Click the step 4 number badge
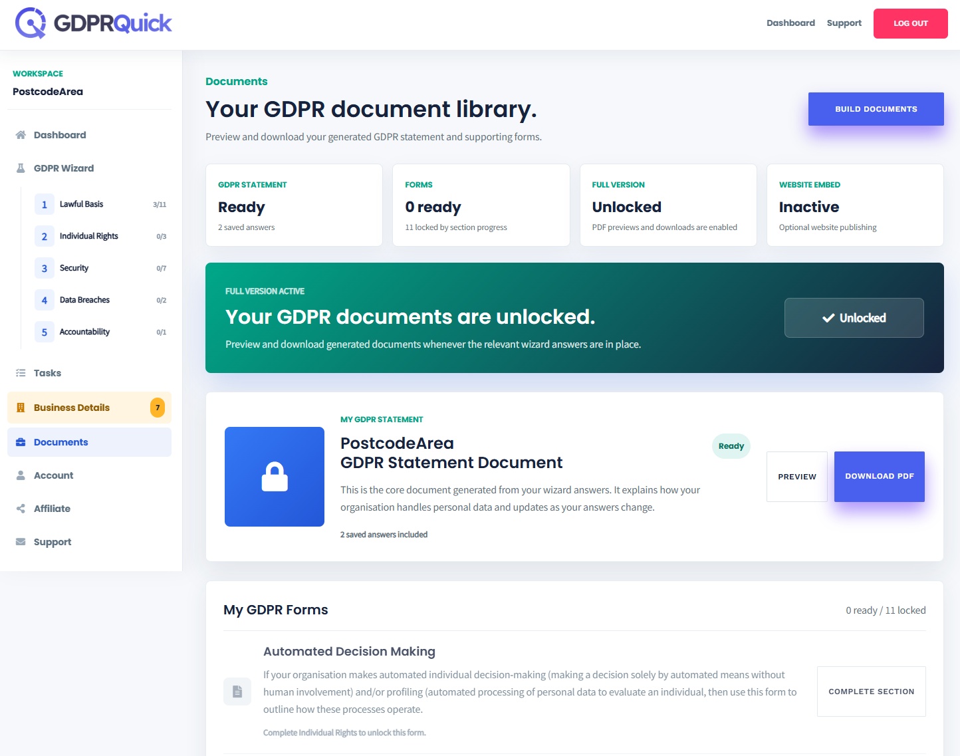Viewport: 960px width, 756px height. (x=45, y=300)
